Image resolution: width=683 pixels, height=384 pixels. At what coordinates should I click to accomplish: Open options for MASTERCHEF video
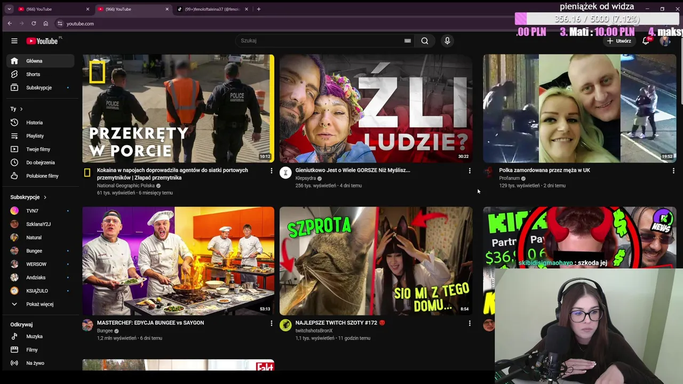click(x=271, y=323)
